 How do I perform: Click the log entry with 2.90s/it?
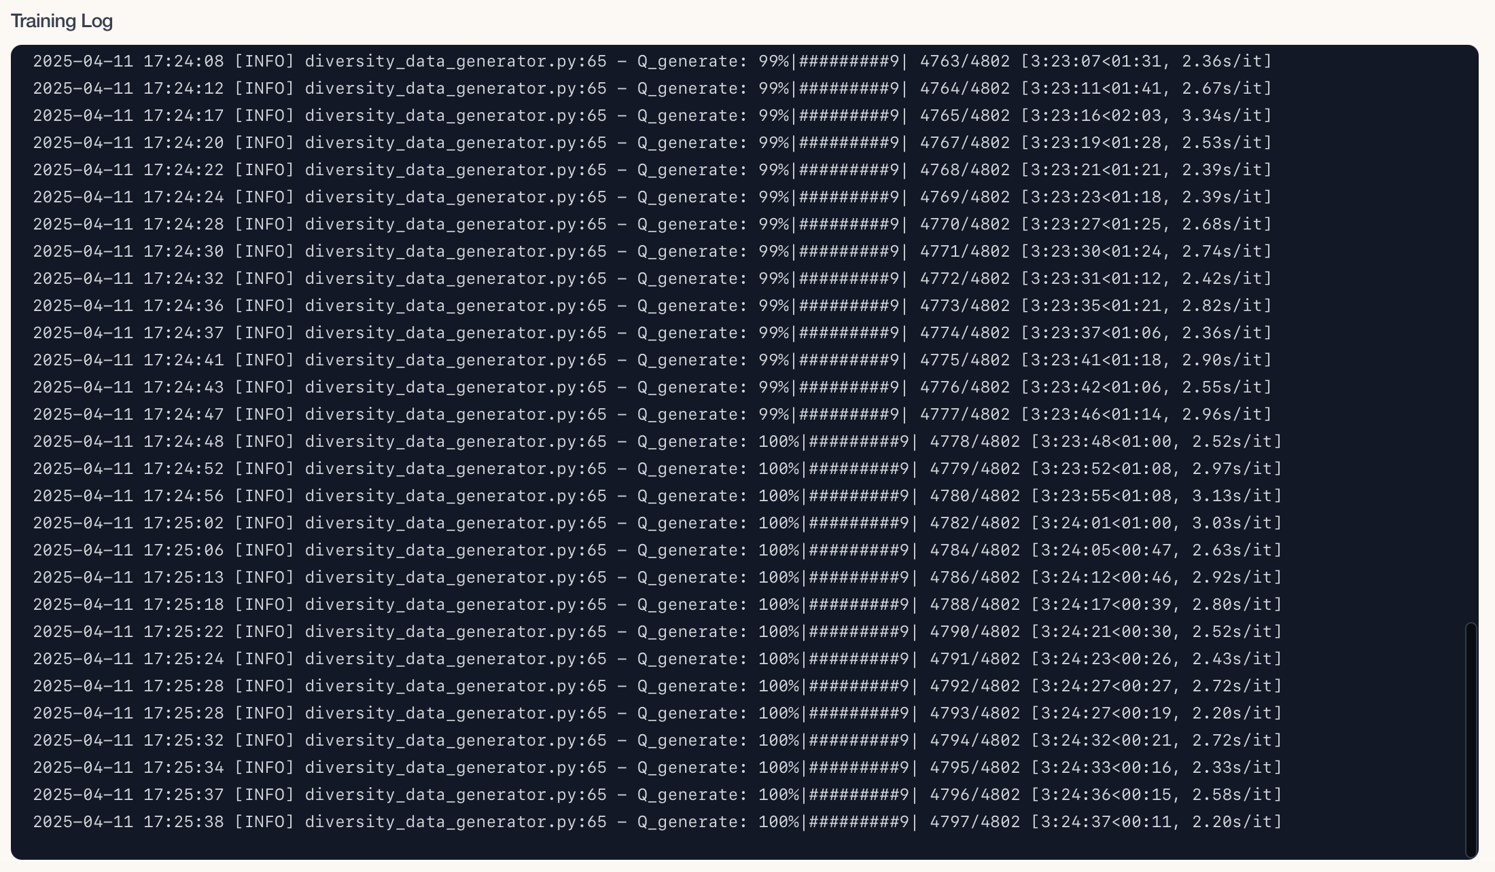coord(652,360)
